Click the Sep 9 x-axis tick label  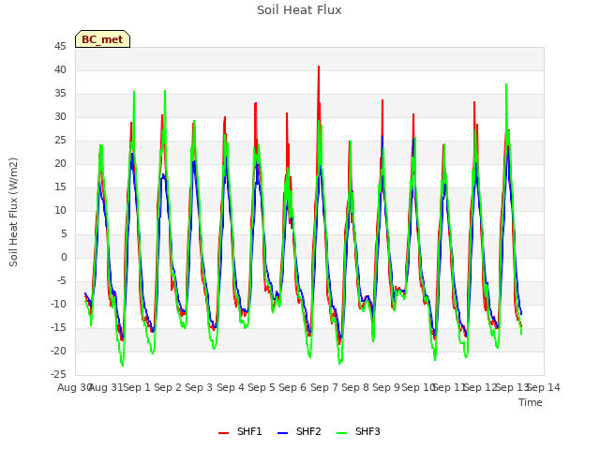coord(386,387)
